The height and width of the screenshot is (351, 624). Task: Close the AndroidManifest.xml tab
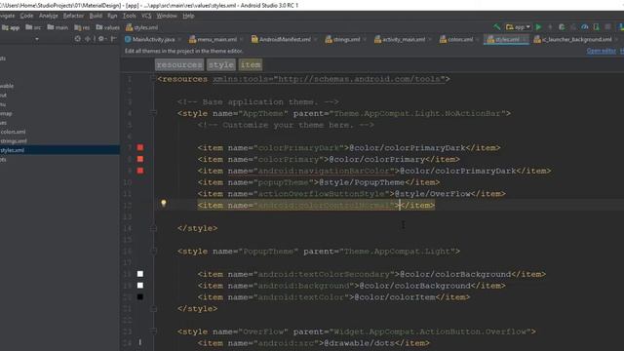[x=315, y=39]
